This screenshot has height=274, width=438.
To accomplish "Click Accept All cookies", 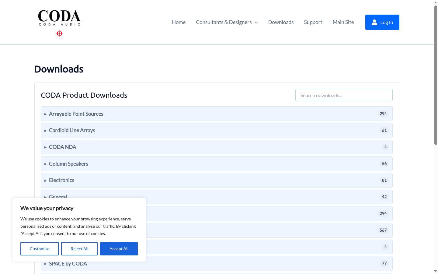I will click(x=119, y=249).
